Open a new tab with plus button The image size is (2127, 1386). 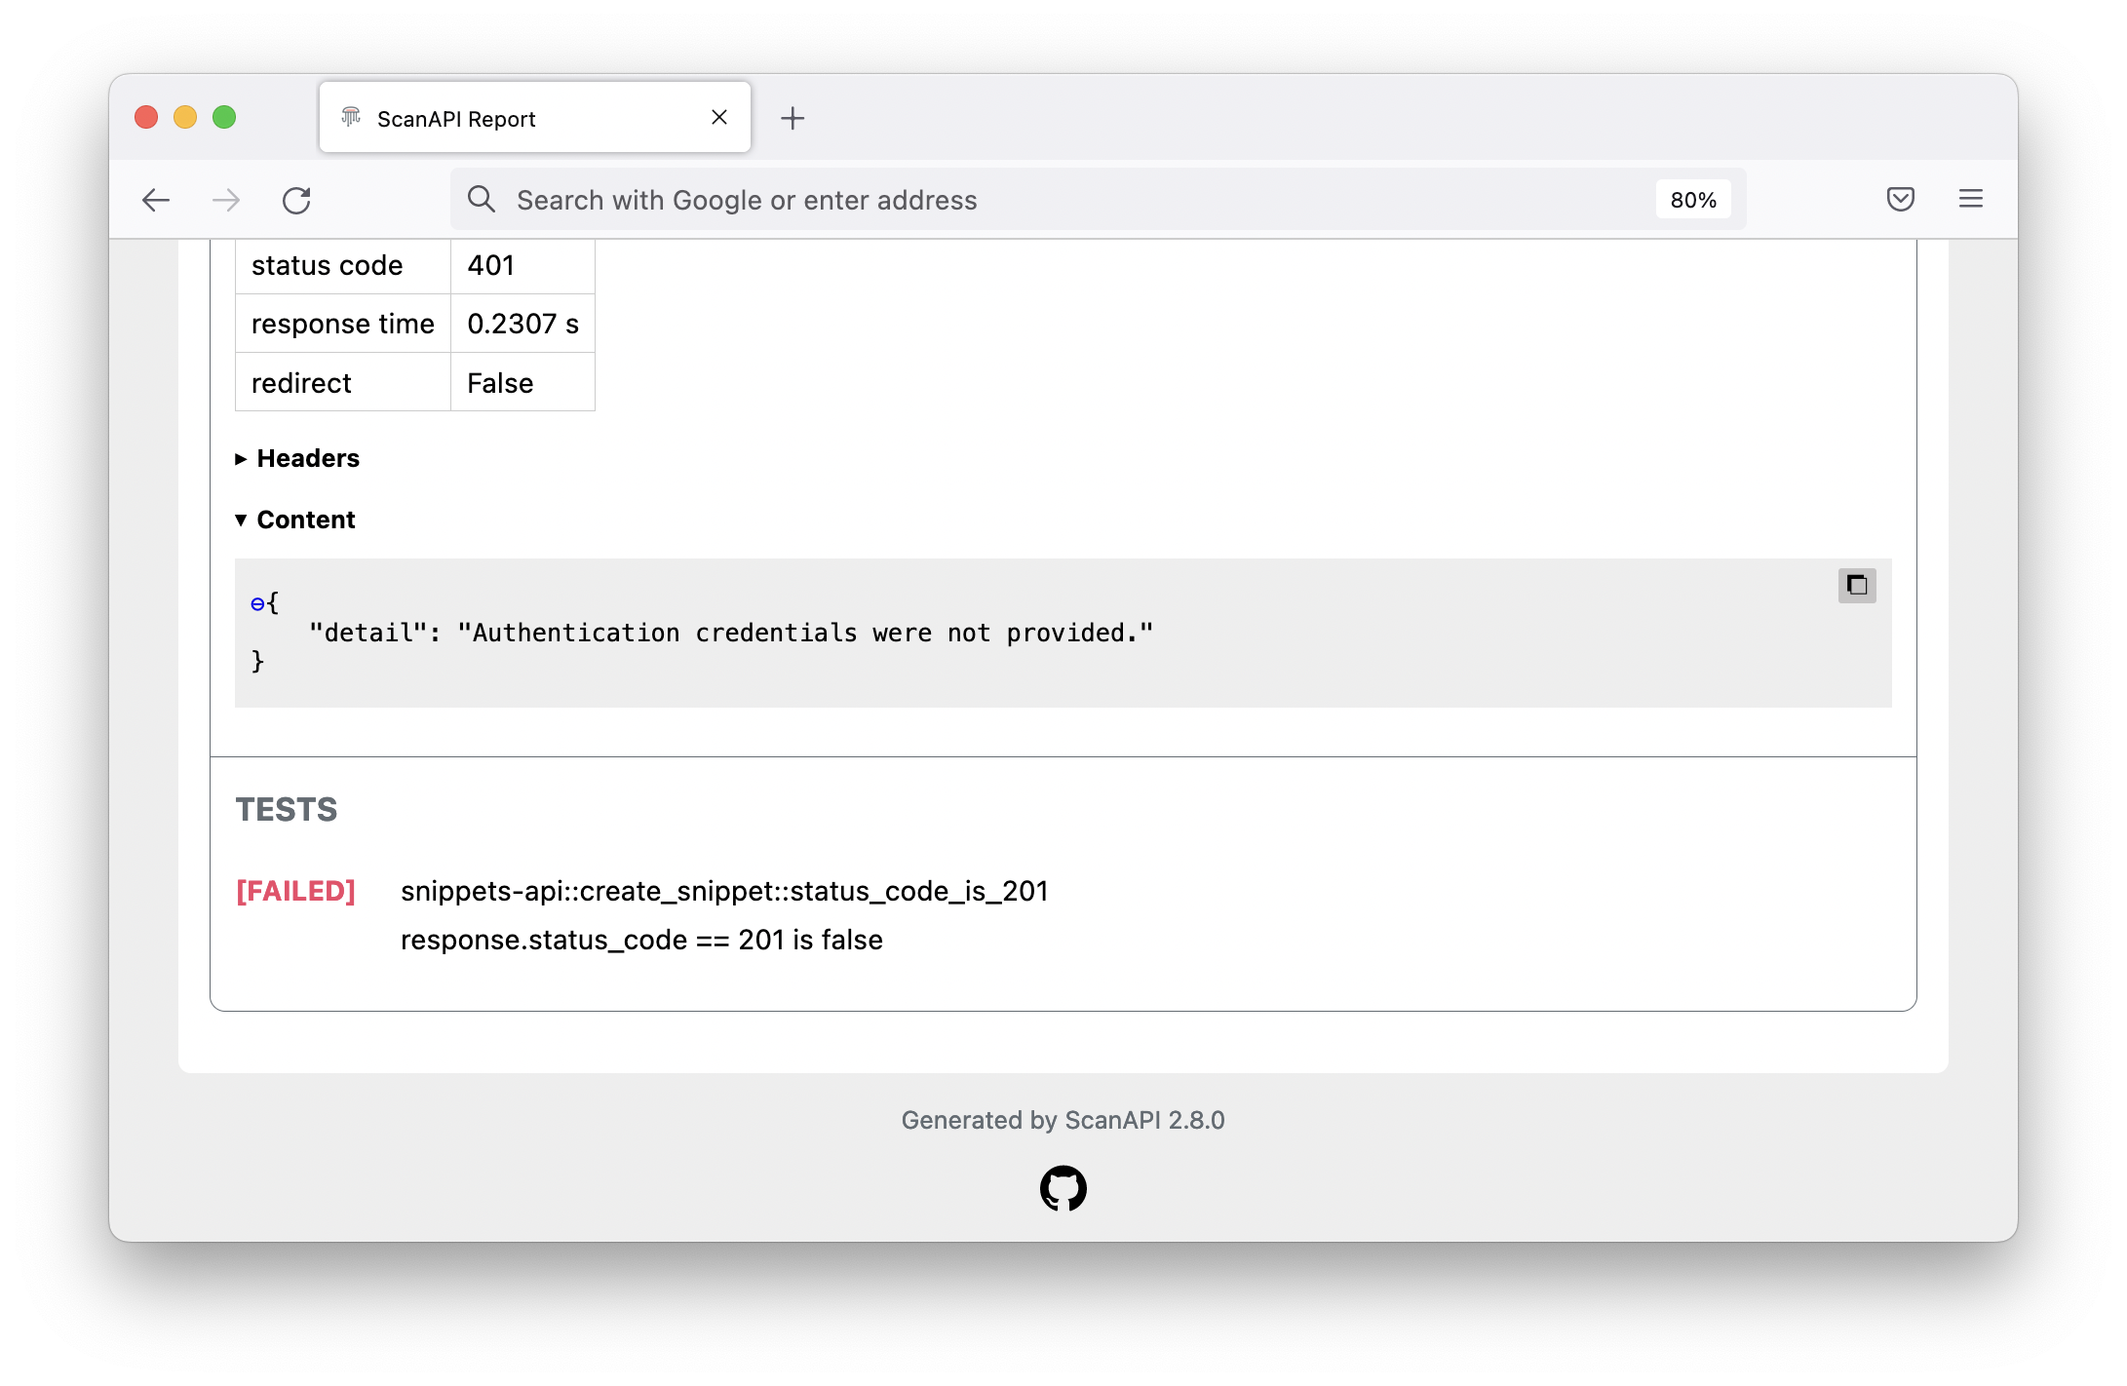[793, 119]
